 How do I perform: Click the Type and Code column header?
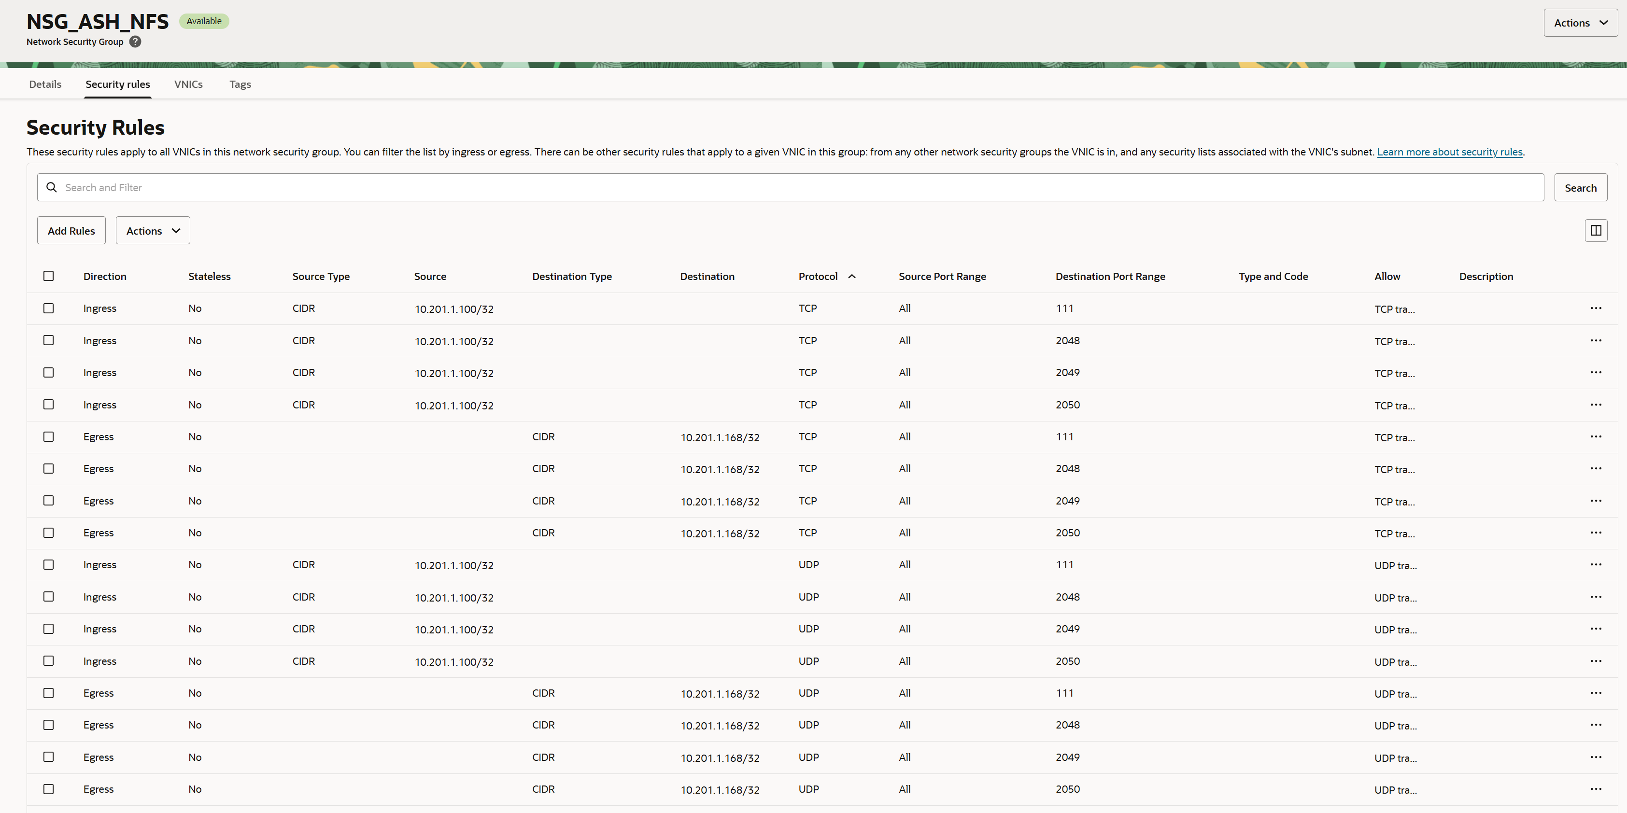pyautogui.click(x=1273, y=277)
